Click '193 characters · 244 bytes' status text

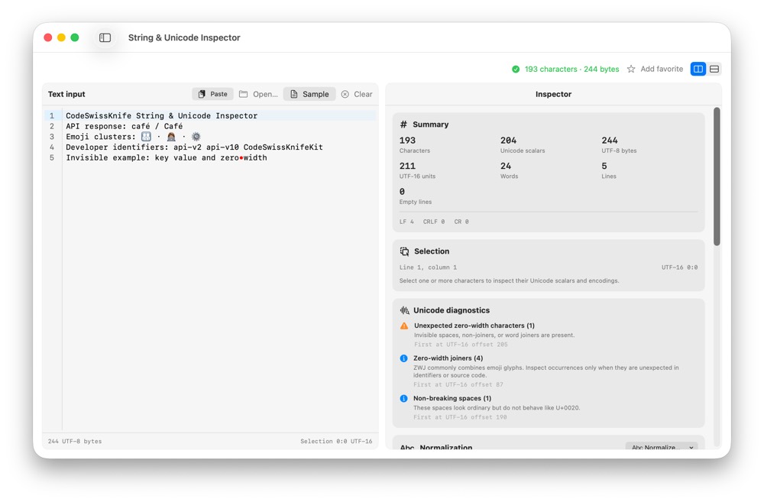(x=571, y=70)
